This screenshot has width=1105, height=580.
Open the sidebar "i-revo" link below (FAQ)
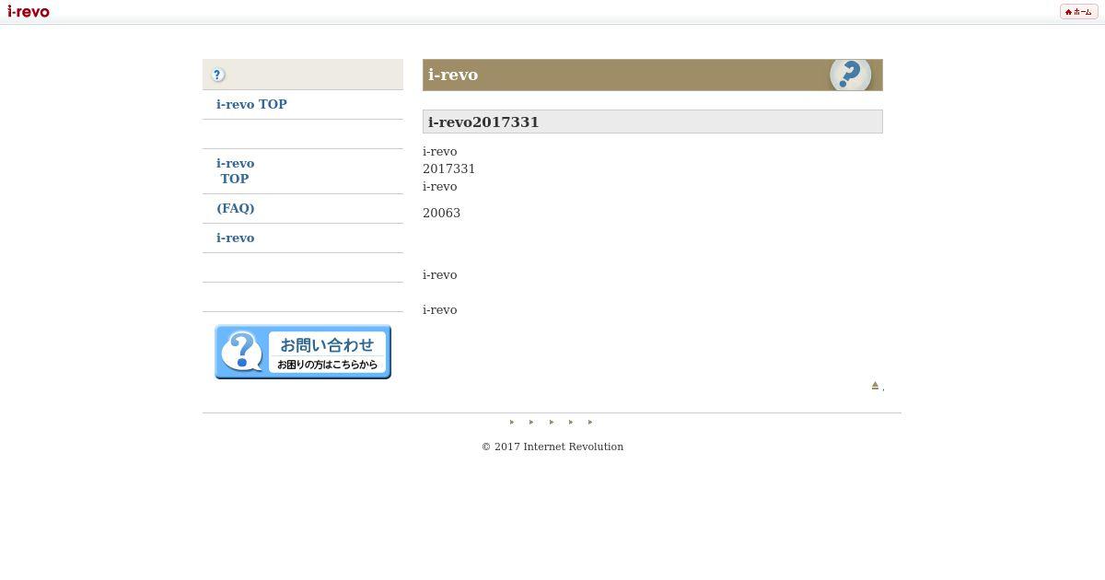235,238
